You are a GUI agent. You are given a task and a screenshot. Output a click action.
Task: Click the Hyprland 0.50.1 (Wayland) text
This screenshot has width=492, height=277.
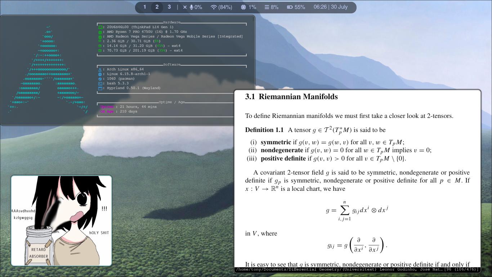click(x=134, y=88)
